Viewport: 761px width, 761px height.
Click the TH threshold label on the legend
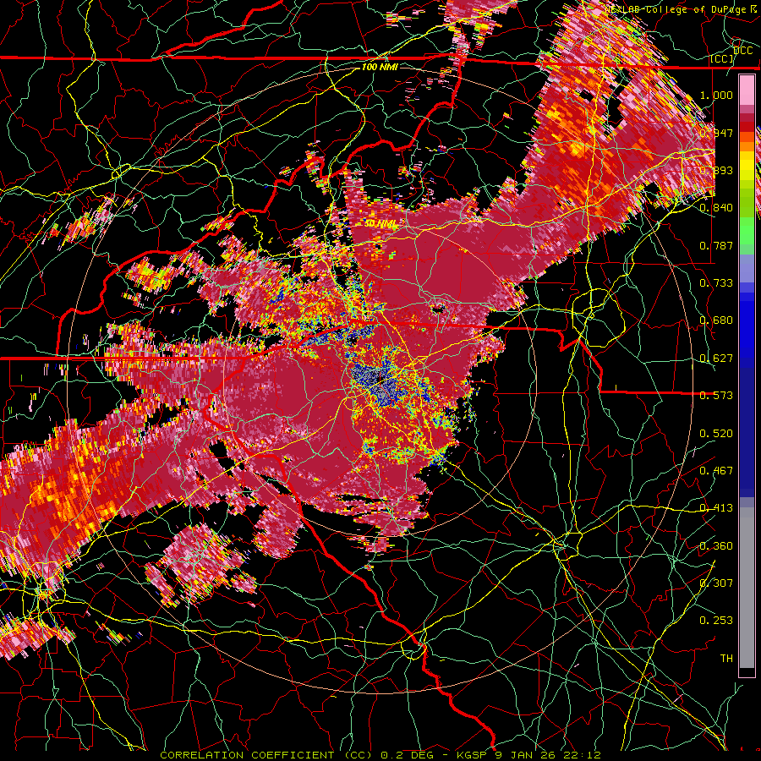[726, 658]
